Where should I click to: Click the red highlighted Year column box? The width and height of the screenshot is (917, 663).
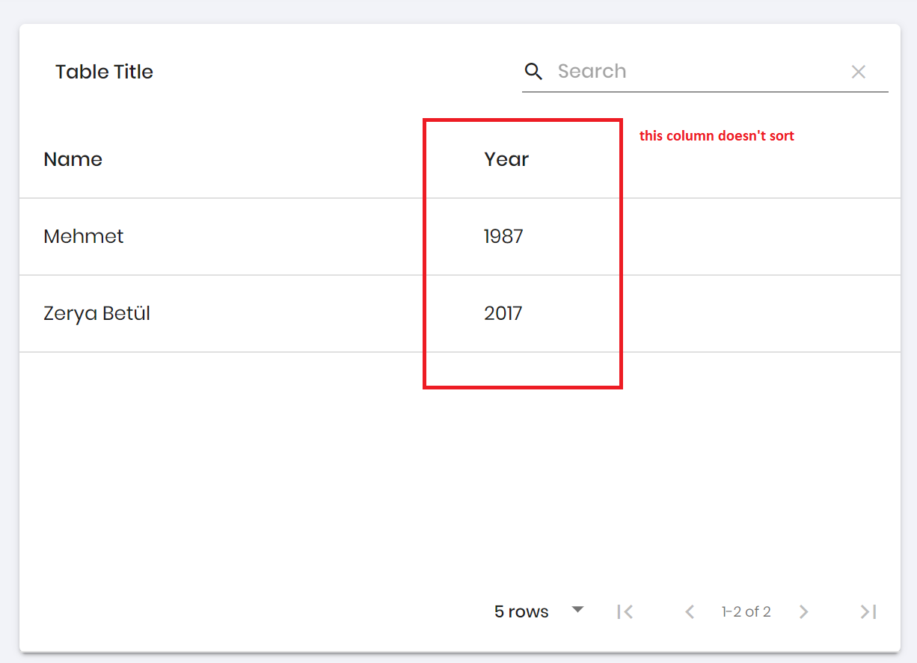click(522, 253)
